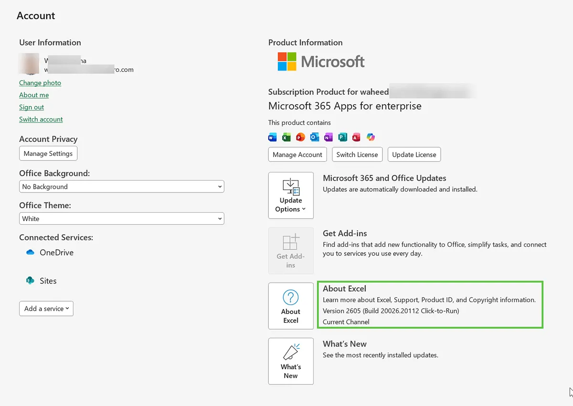
Task: Click the Microsoft logo
Action: (x=321, y=61)
